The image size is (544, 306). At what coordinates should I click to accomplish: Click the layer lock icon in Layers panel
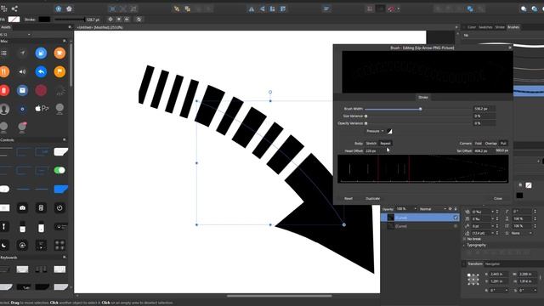[x=456, y=209]
